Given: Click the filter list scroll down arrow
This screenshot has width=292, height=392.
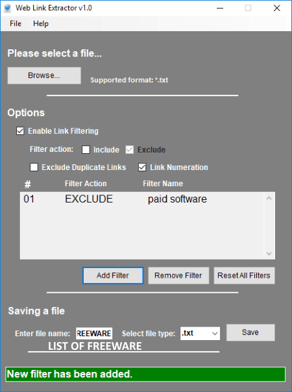Looking at the screenshot, I should [x=269, y=254].
